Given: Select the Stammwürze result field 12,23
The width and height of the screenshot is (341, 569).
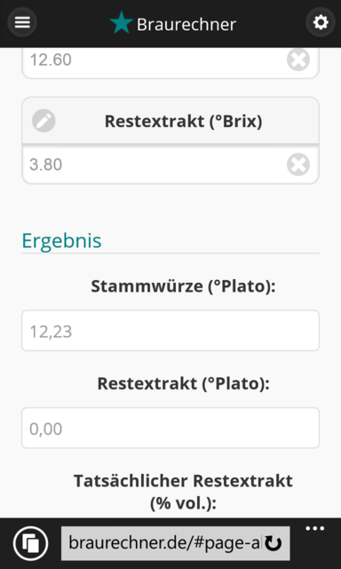Looking at the screenshot, I should pyautogui.click(x=170, y=331).
